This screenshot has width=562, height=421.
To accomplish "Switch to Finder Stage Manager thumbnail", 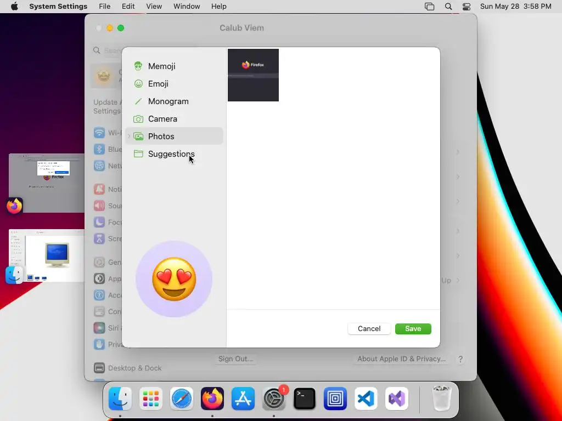I will point(47,255).
